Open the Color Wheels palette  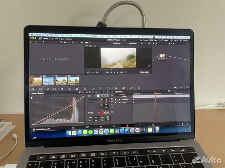[47, 89]
